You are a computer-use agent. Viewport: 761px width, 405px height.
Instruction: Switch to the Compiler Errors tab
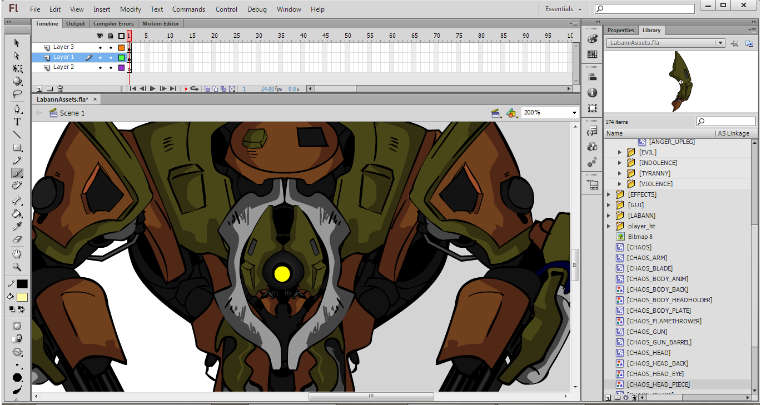tap(113, 24)
